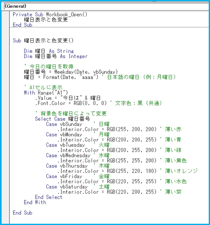Click the comment '背景色を曜日によって変更'
This screenshot has width=210, height=225.
(x=71, y=113)
